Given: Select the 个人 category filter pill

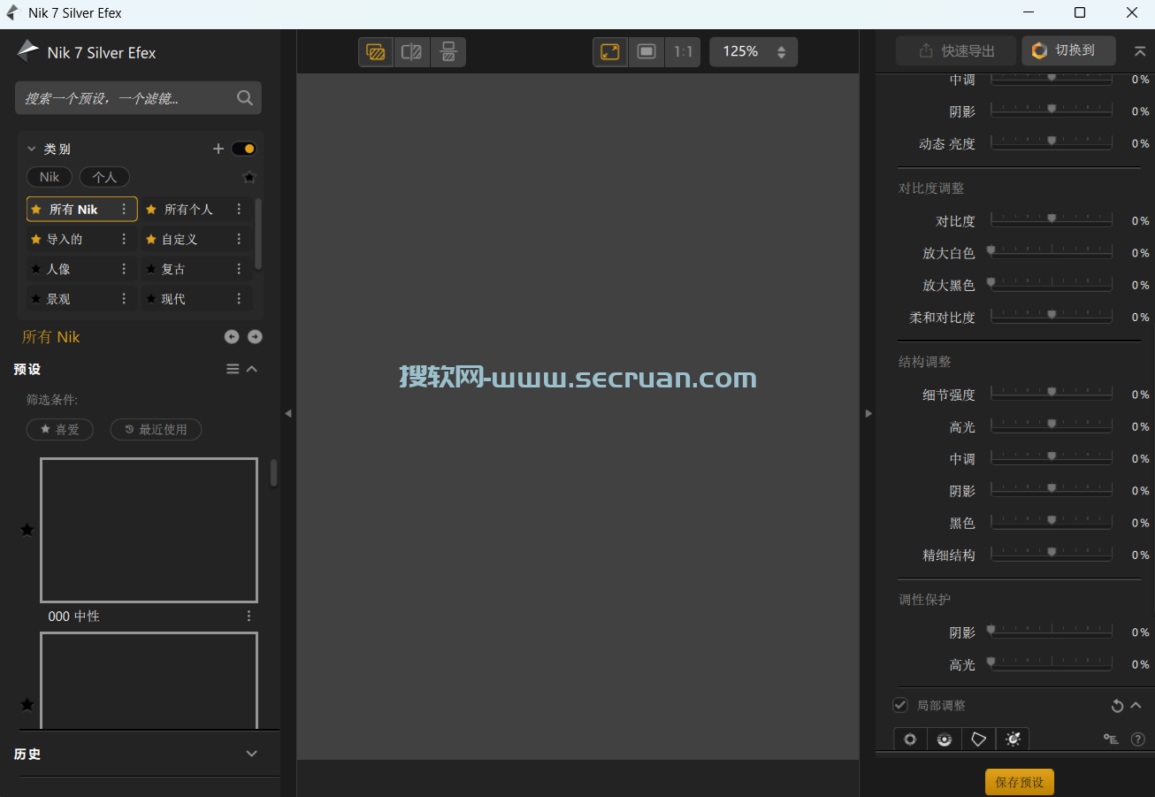Looking at the screenshot, I should pos(104,177).
